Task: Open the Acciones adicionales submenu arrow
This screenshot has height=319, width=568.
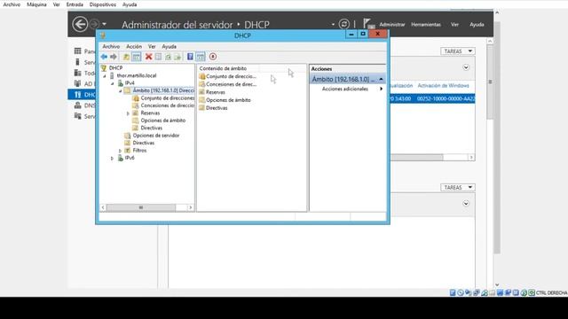Action: 381,89
